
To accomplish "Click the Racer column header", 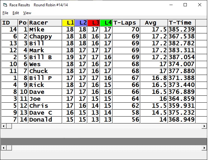I will [45, 23].
